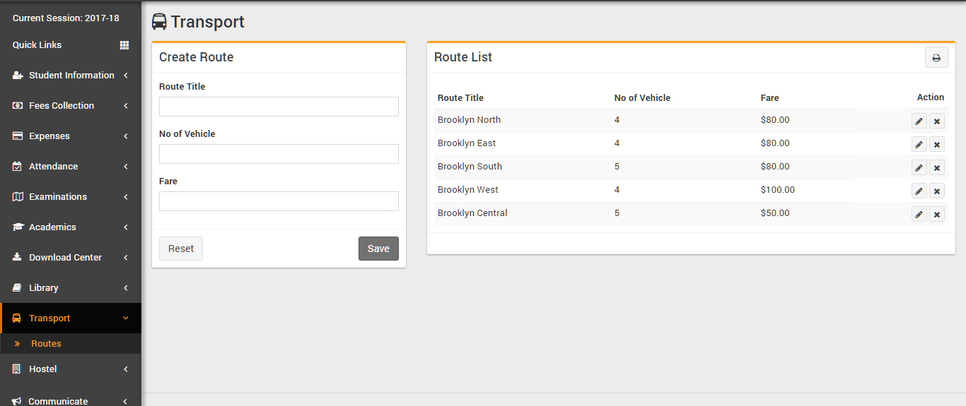Click into the Fare text field
The height and width of the screenshot is (406, 966).
279,201
